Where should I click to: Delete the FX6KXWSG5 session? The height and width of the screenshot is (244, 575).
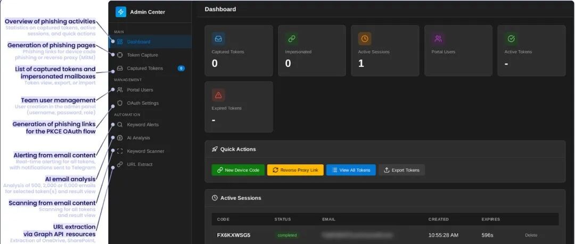tap(531, 235)
